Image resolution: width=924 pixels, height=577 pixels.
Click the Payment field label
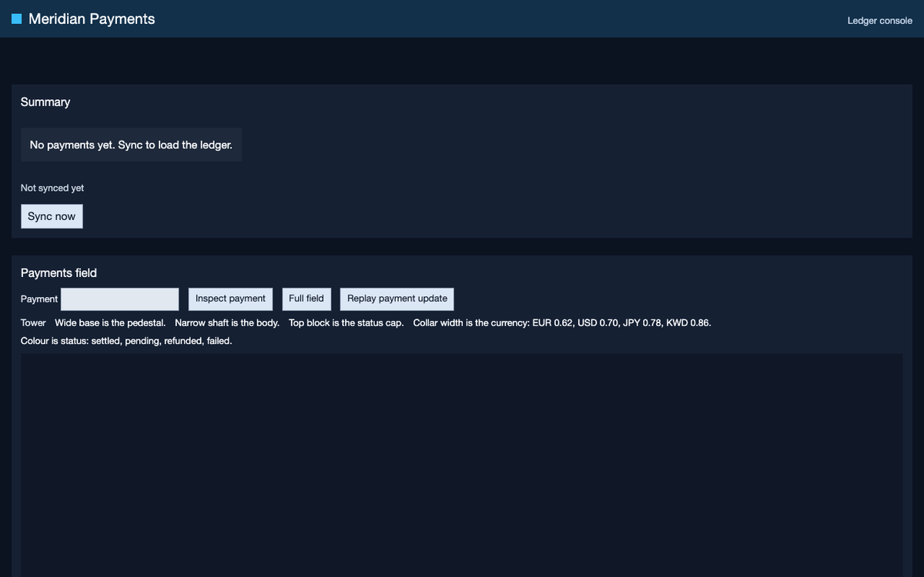(x=39, y=299)
